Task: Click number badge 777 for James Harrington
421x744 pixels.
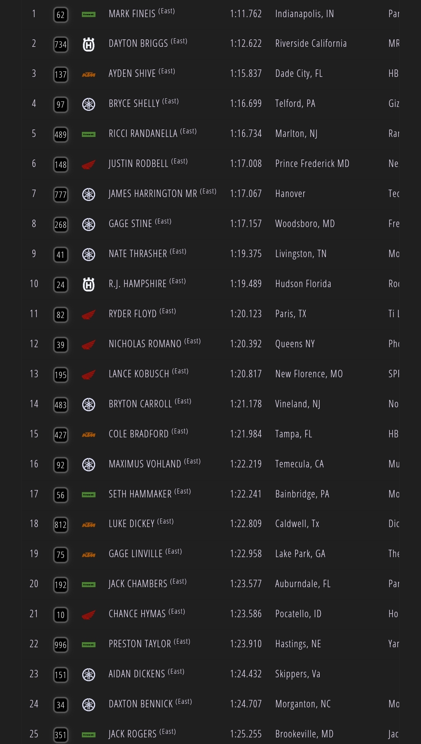Action: click(60, 194)
